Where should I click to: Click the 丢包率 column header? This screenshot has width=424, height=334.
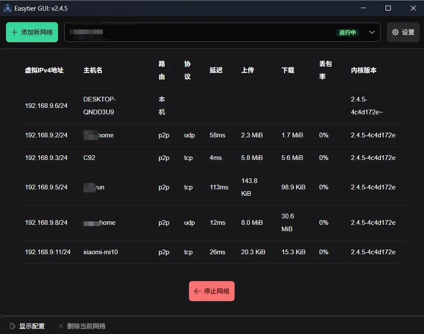325,70
